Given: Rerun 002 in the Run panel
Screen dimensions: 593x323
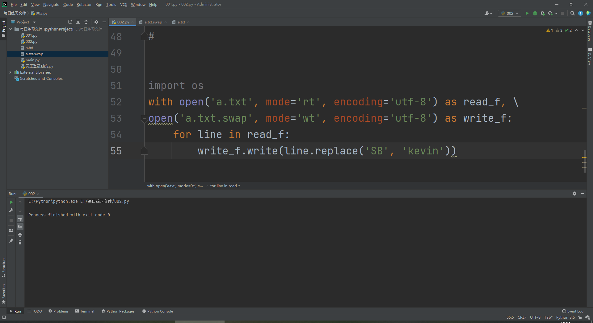Looking at the screenshot, I should point(11,202).
